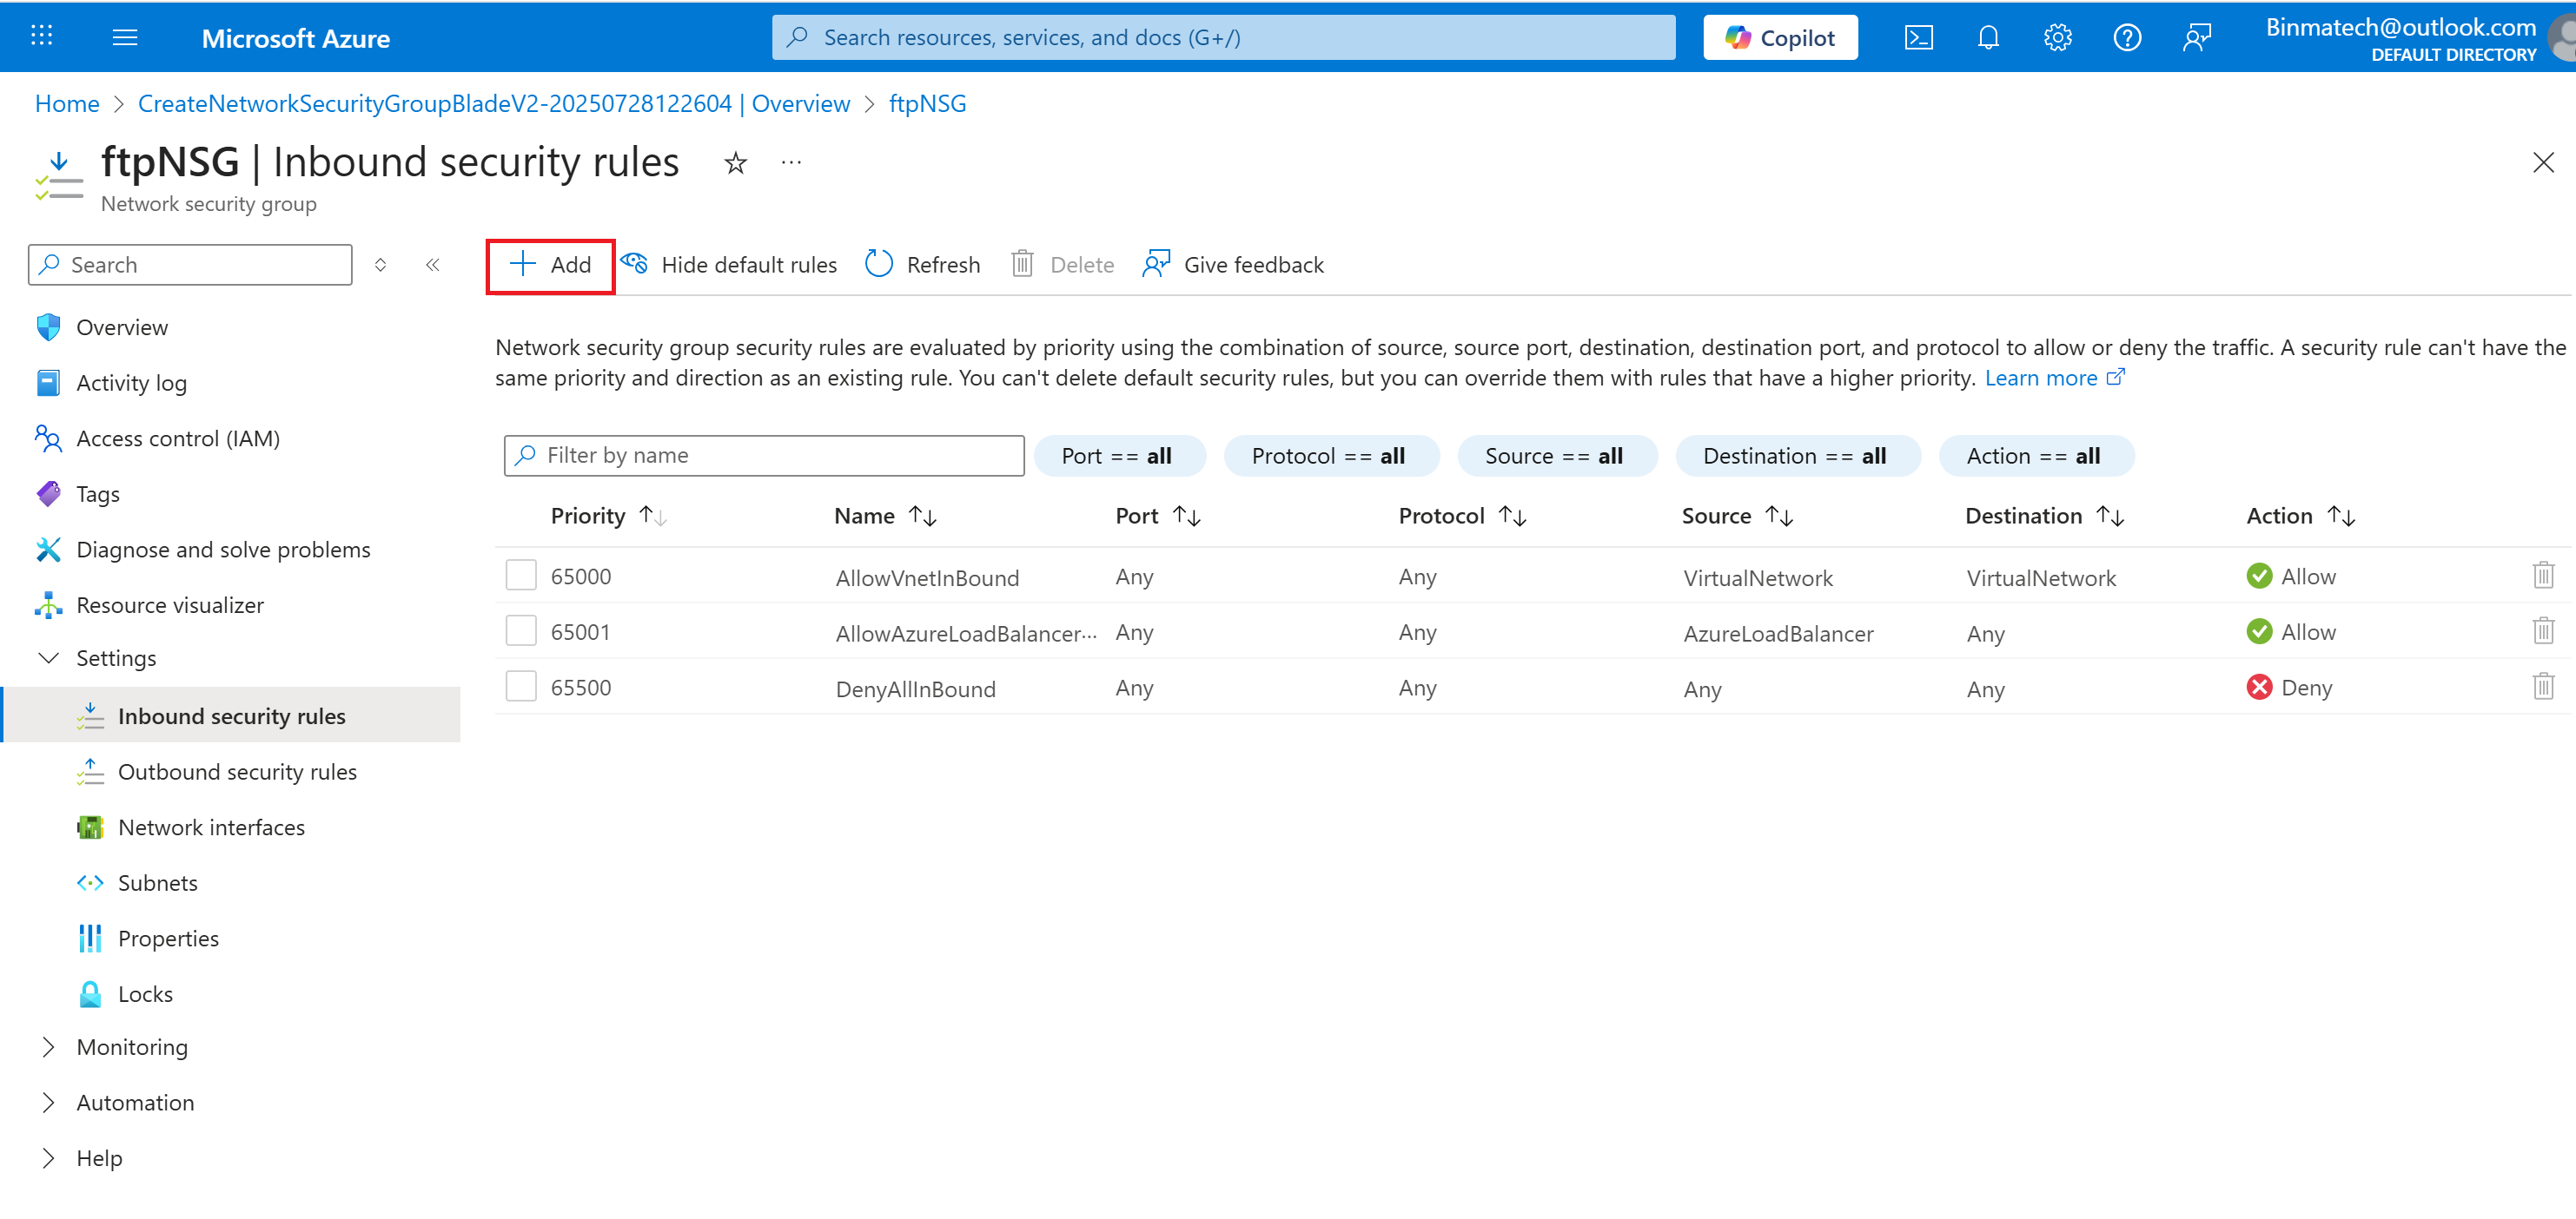Expand the Automation section
The width and height of the screenshot is (2576, 1219).
[48, 1102]
